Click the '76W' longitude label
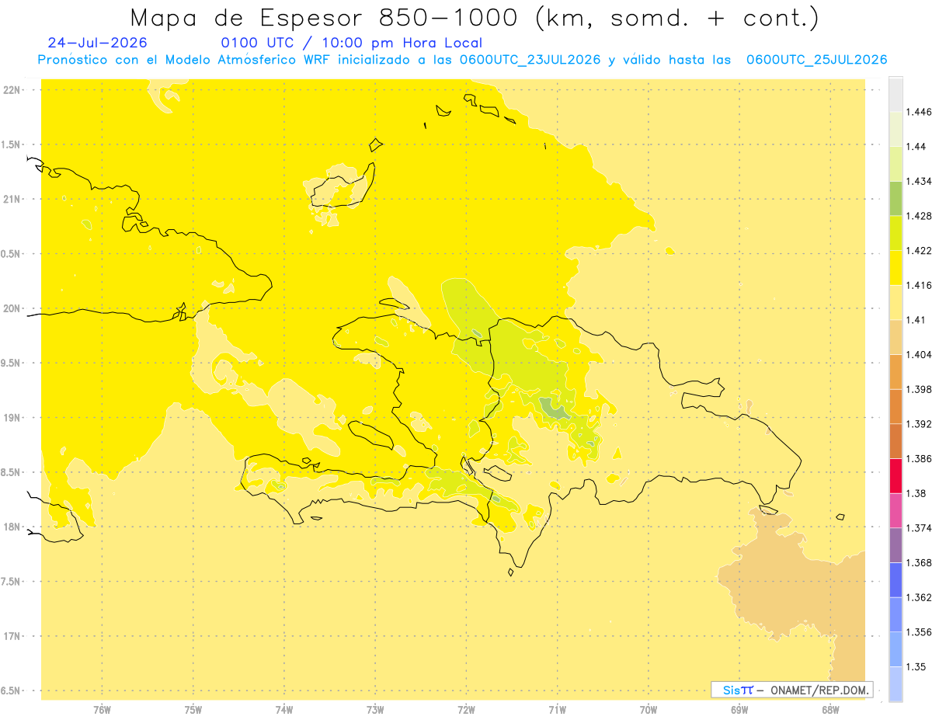This screenshot has width=932, height=720. (x=102, y=710)
